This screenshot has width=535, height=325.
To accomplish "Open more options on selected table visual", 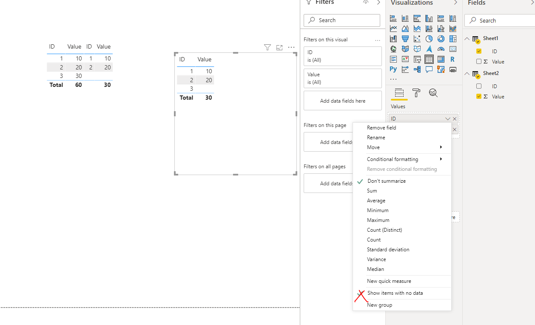I will pyautogui.click(x=291, y=47).
